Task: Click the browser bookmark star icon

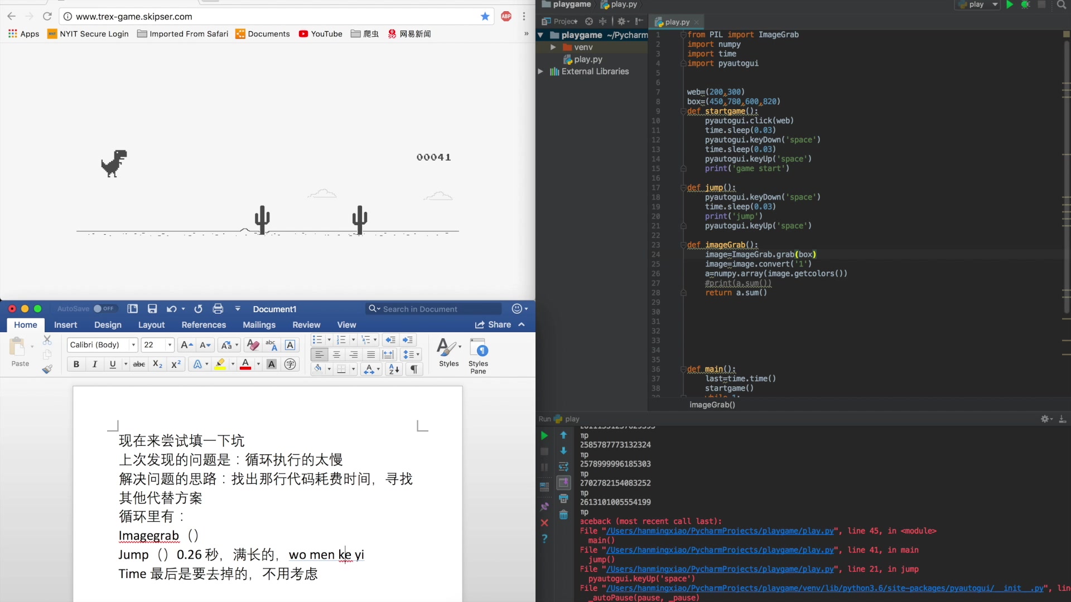Action: coord(485,16)
